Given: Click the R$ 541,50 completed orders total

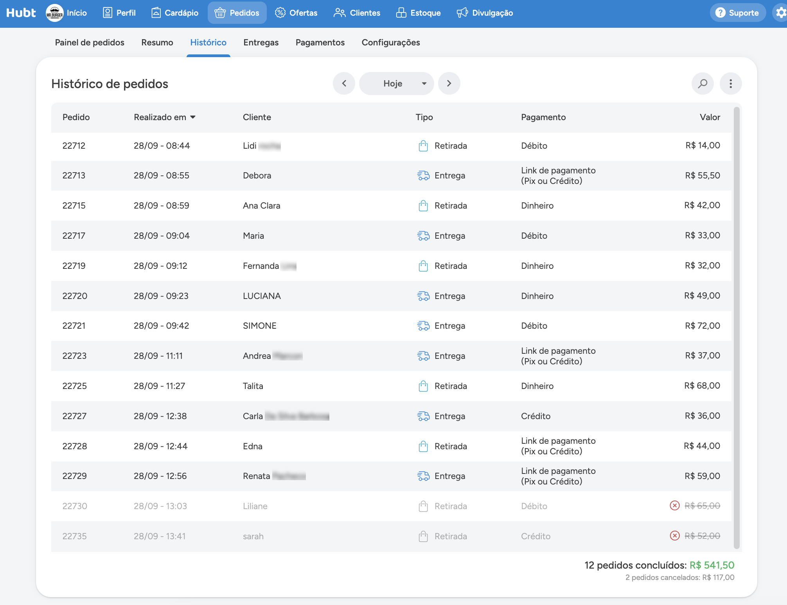Looking at the screenshot, I should 712,565.
